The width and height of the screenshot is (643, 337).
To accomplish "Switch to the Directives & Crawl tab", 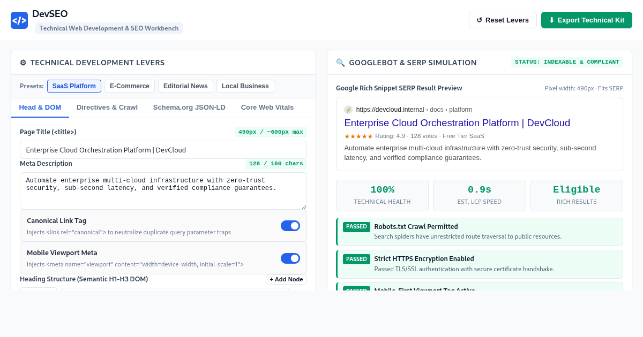I will 107,108.
